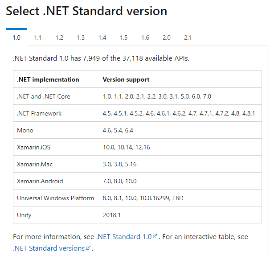
Task: Open the 1.5 version tab
Action: click(x=123, y=37)
